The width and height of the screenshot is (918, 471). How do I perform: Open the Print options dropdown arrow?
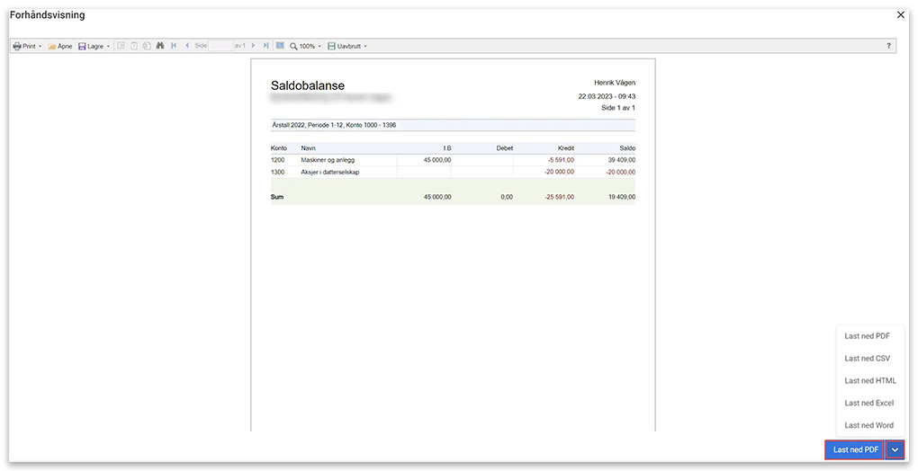40,46
